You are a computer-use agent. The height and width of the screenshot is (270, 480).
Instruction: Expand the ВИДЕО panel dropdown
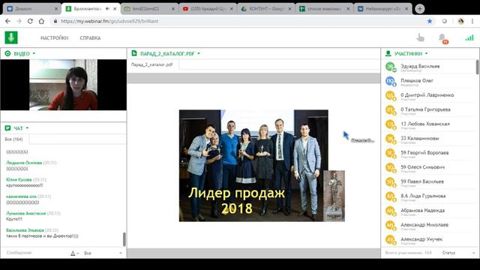34,53
